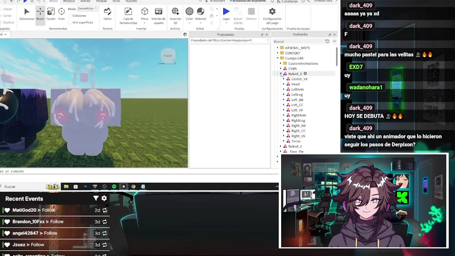Click the Color circle icon

(189, 12)
